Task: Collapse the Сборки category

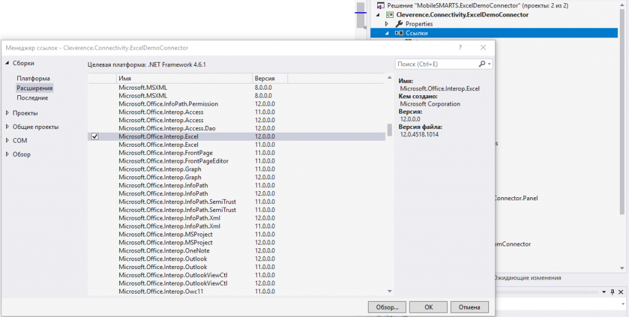Action: [7, 63]
